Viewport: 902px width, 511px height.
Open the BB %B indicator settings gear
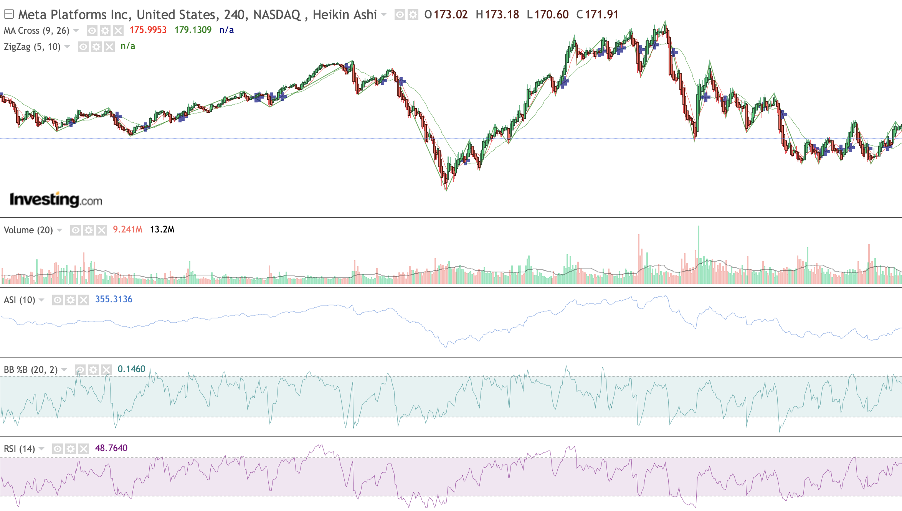[x=93, y=370]
